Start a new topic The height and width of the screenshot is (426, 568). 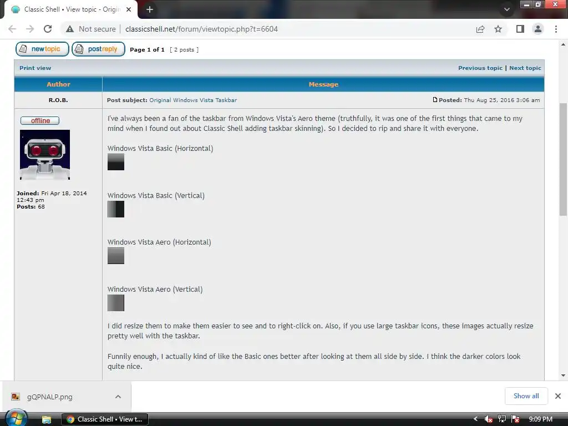pyautogui.click(x=42, y=49)
